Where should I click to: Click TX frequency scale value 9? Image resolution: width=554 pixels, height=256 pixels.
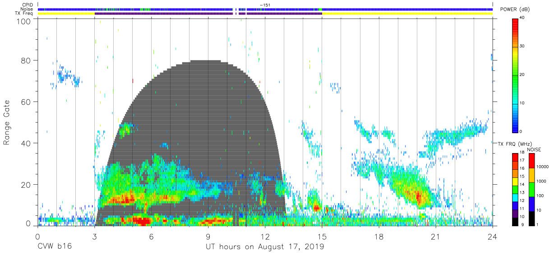523,224
